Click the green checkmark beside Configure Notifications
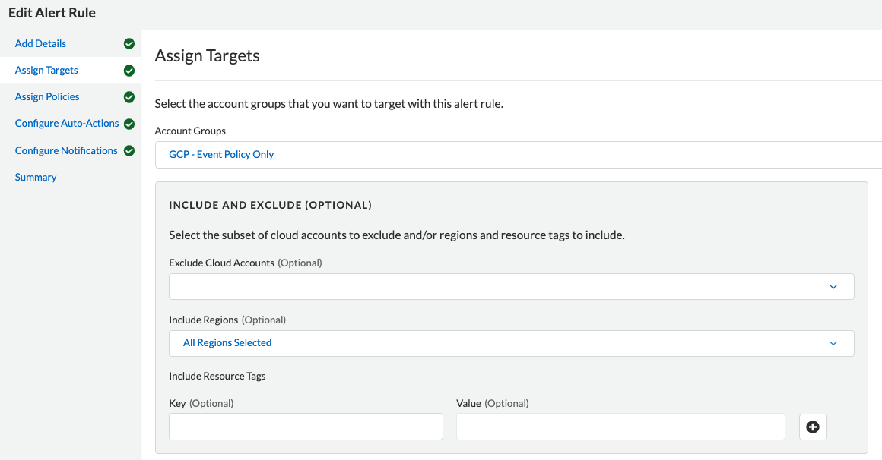 129,151
